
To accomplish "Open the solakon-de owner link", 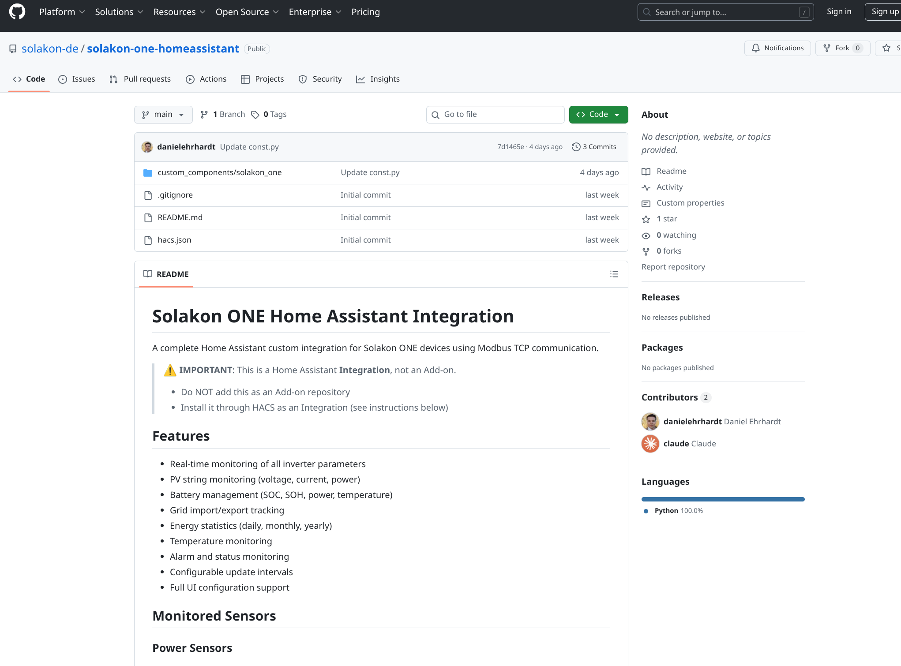I will [x=50, y=49].
